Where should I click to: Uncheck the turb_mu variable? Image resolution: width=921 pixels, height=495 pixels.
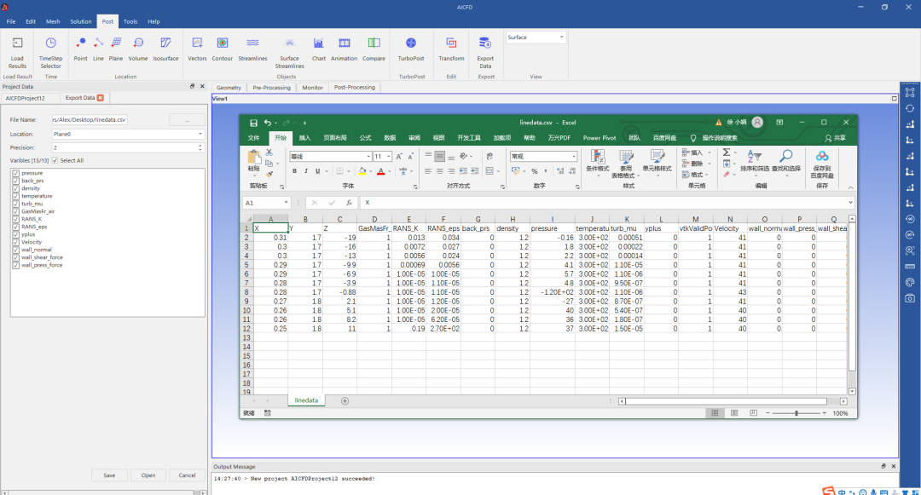coord(16,204)
